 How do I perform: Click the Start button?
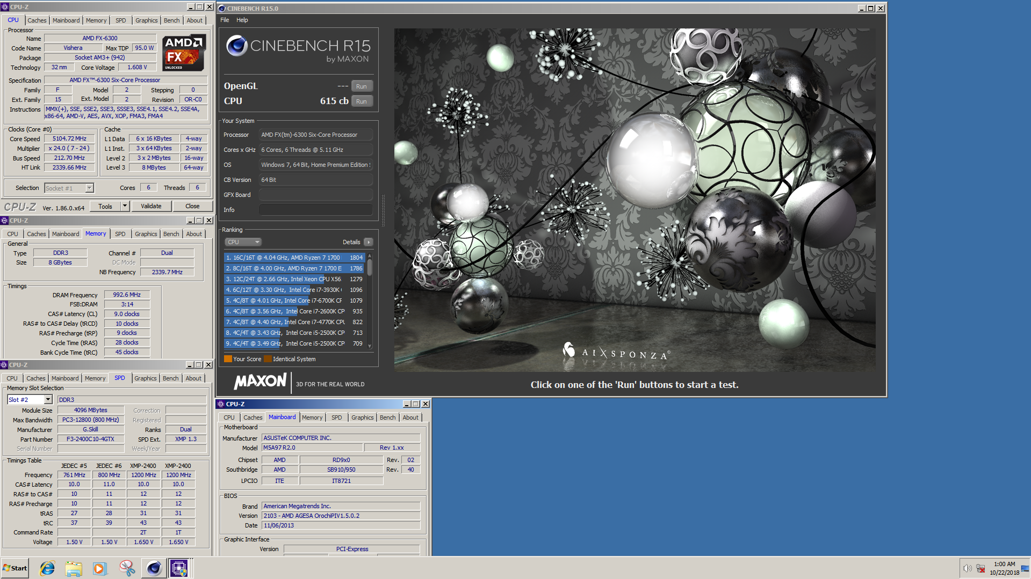coord(15,568)
